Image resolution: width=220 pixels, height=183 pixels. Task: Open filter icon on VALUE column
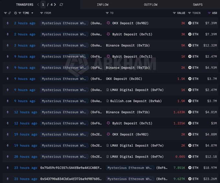174,13
